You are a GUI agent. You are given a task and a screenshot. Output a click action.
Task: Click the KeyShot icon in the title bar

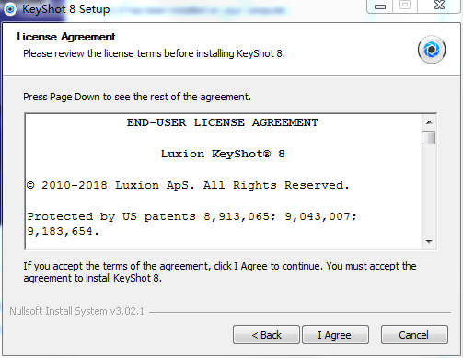pos(10,9)
